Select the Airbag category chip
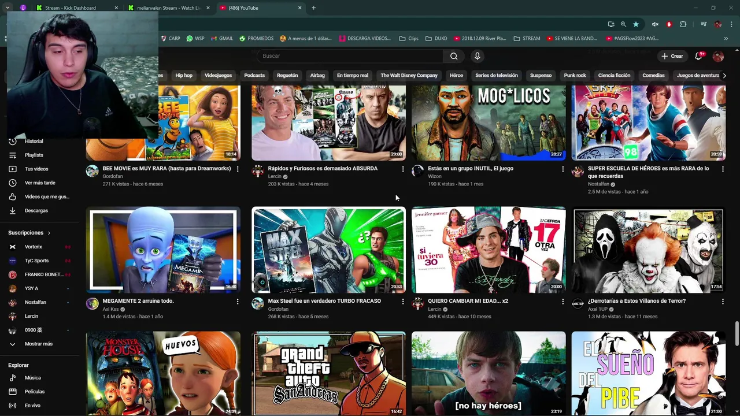740x416 pixels. click(x=317, y=75)
